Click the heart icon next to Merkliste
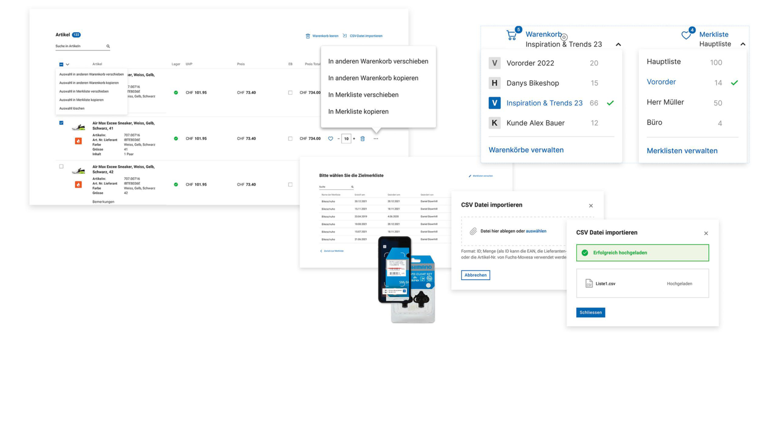 tap(686, 35)
